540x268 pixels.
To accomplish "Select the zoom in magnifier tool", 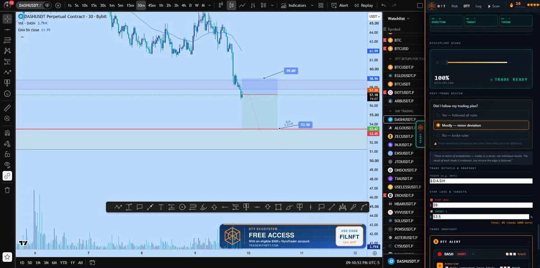I will [7, 118].
